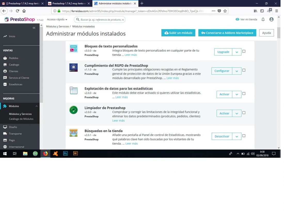Open page actions three-dots menu
This screenshot has width=284, height=213.
coord(214,11)
